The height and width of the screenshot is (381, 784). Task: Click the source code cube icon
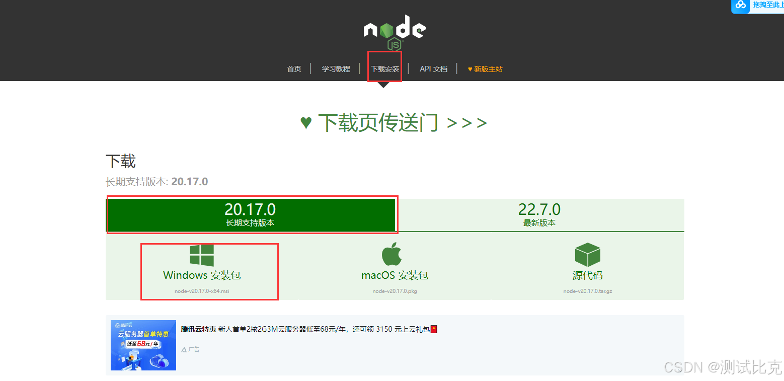[x=588, y=255]
